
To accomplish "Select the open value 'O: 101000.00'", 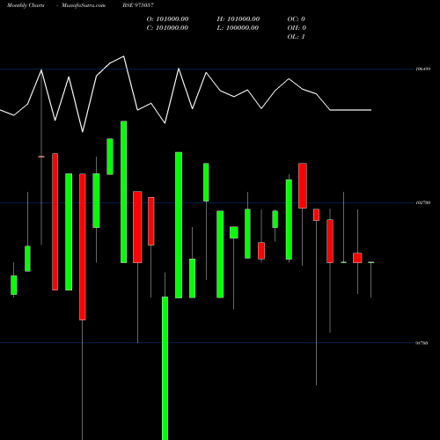I will (x=167, y=19).
